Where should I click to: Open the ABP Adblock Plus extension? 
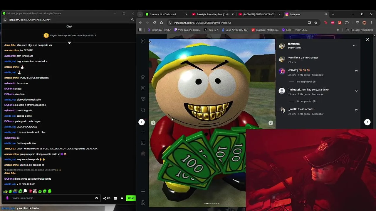click(333, 23)
